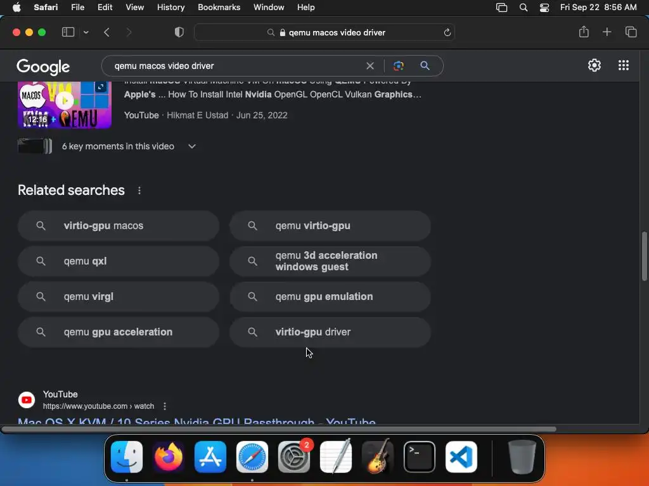Open the privacy report shield icon

179,32
